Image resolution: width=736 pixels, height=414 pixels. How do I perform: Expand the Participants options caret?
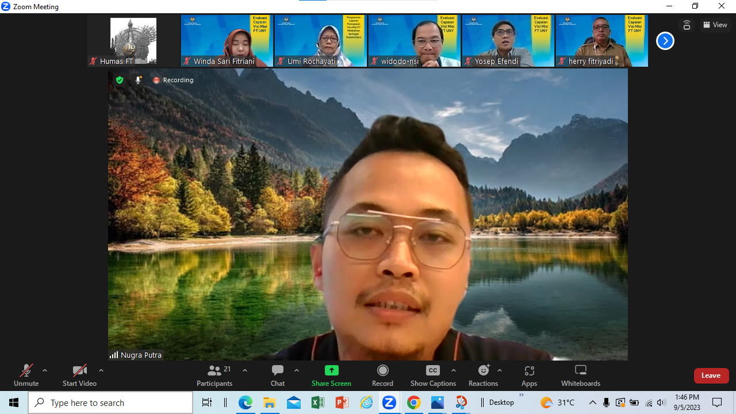coord(245,370)
